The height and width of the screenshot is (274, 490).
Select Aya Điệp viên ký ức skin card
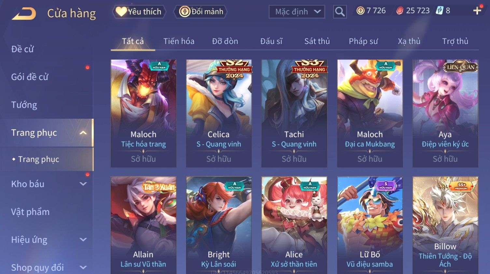pos(445,113)
